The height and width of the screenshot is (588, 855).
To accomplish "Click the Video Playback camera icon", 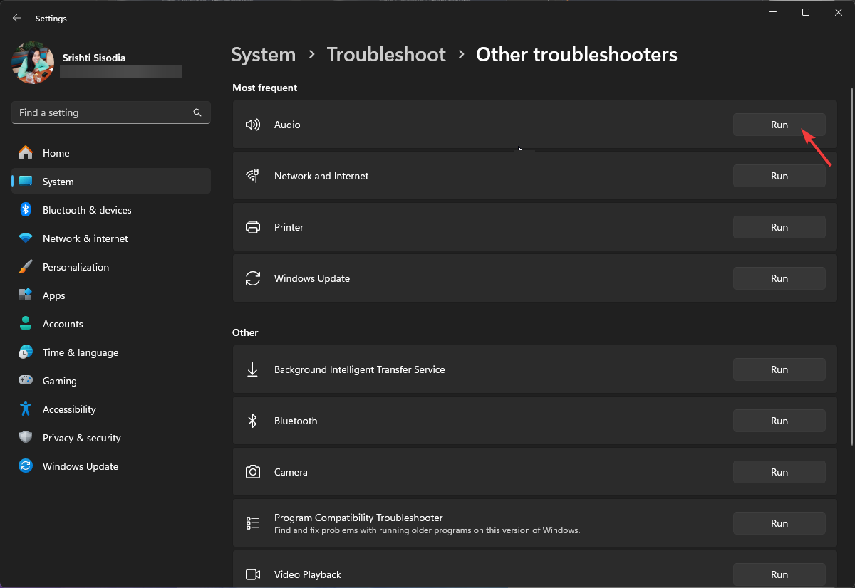I will point(252,574).
